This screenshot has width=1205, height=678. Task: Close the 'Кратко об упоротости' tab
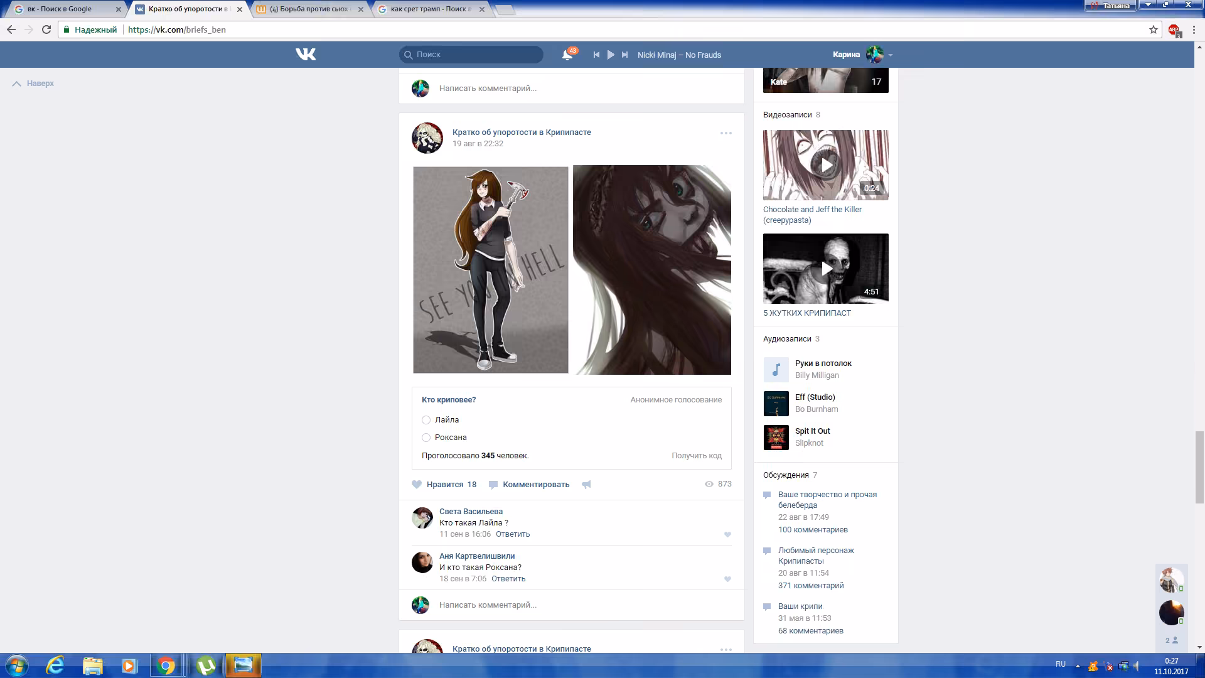tap(240, 9)
